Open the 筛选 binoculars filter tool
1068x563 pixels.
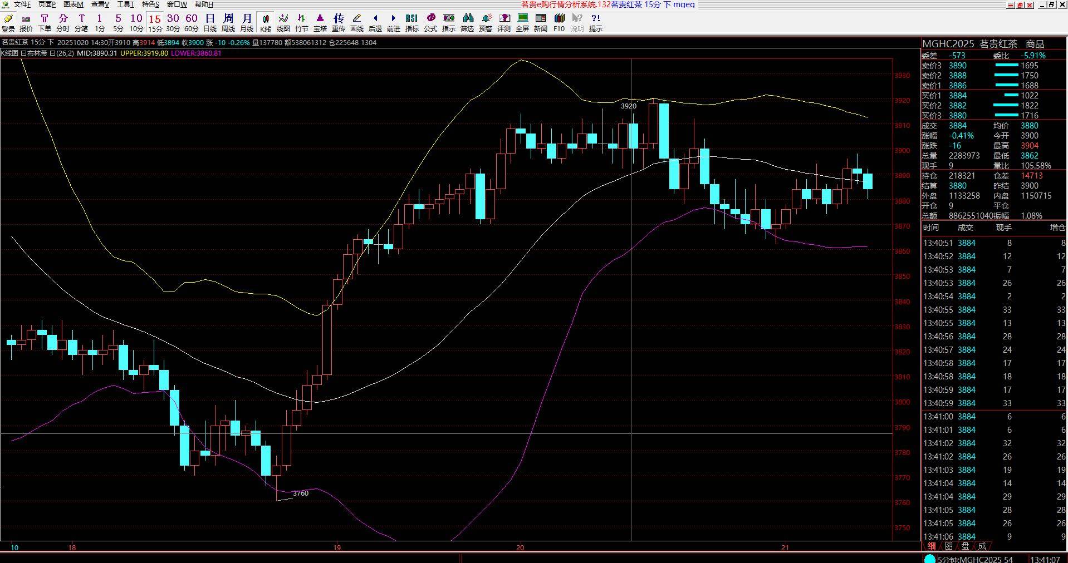467,23
